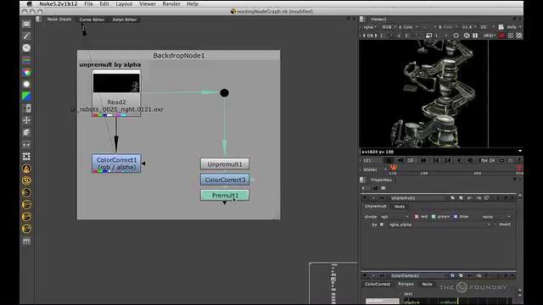Open the Channel nodes striped icon
This screenshot has width=543, height=305.
pyautogui.click(x=26, y=60)
